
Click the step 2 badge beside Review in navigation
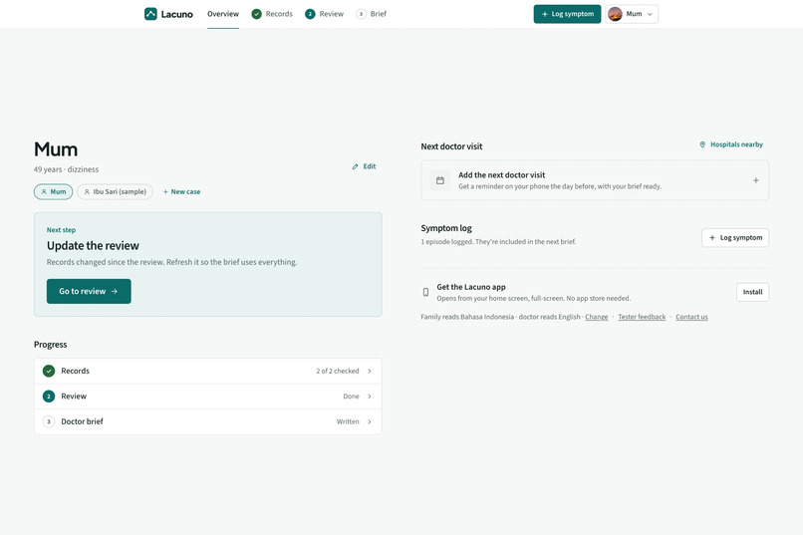[310, 14]
